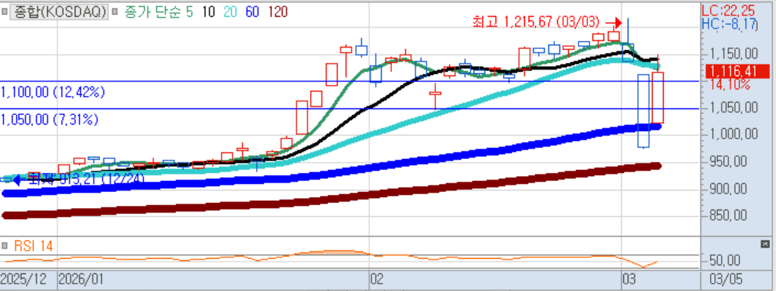Click the square icon beside RSI 14
Viewport: 776px width, 291px height.
coord(5,246)
